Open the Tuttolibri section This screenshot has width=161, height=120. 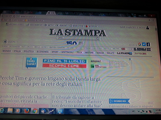pyautogui.click(x=141, y=53)
